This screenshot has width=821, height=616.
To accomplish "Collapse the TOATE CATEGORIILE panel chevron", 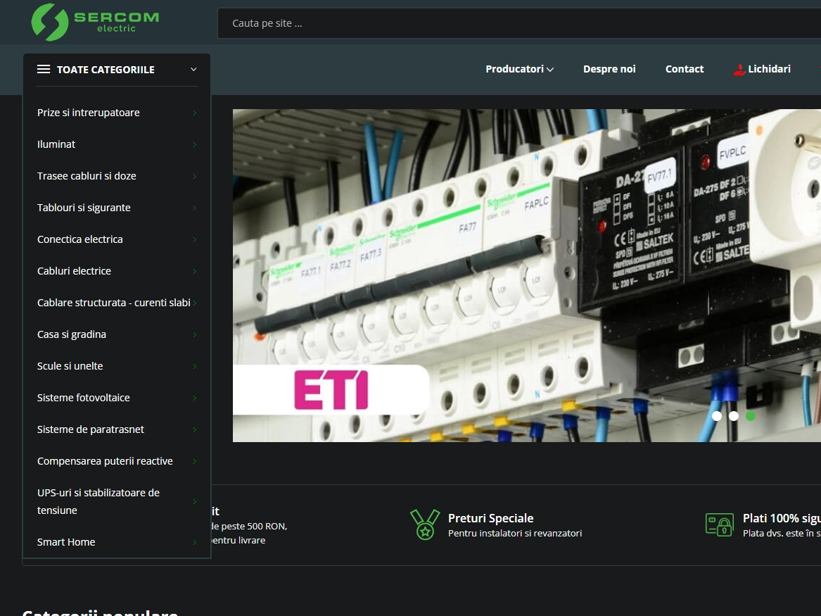I will 193,69.
